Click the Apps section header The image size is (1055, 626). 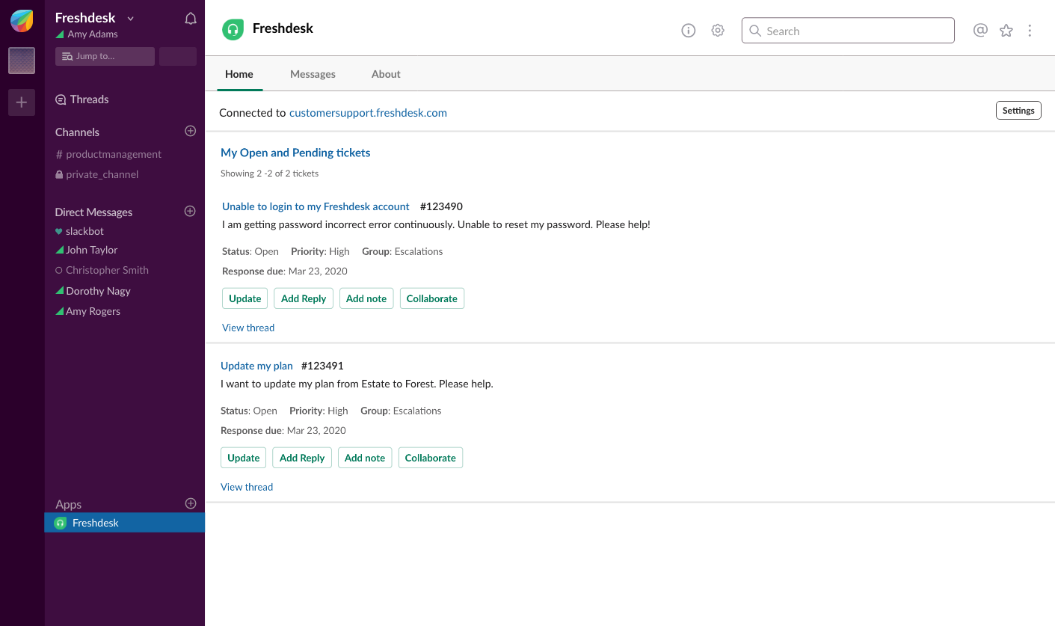point(68,504)
